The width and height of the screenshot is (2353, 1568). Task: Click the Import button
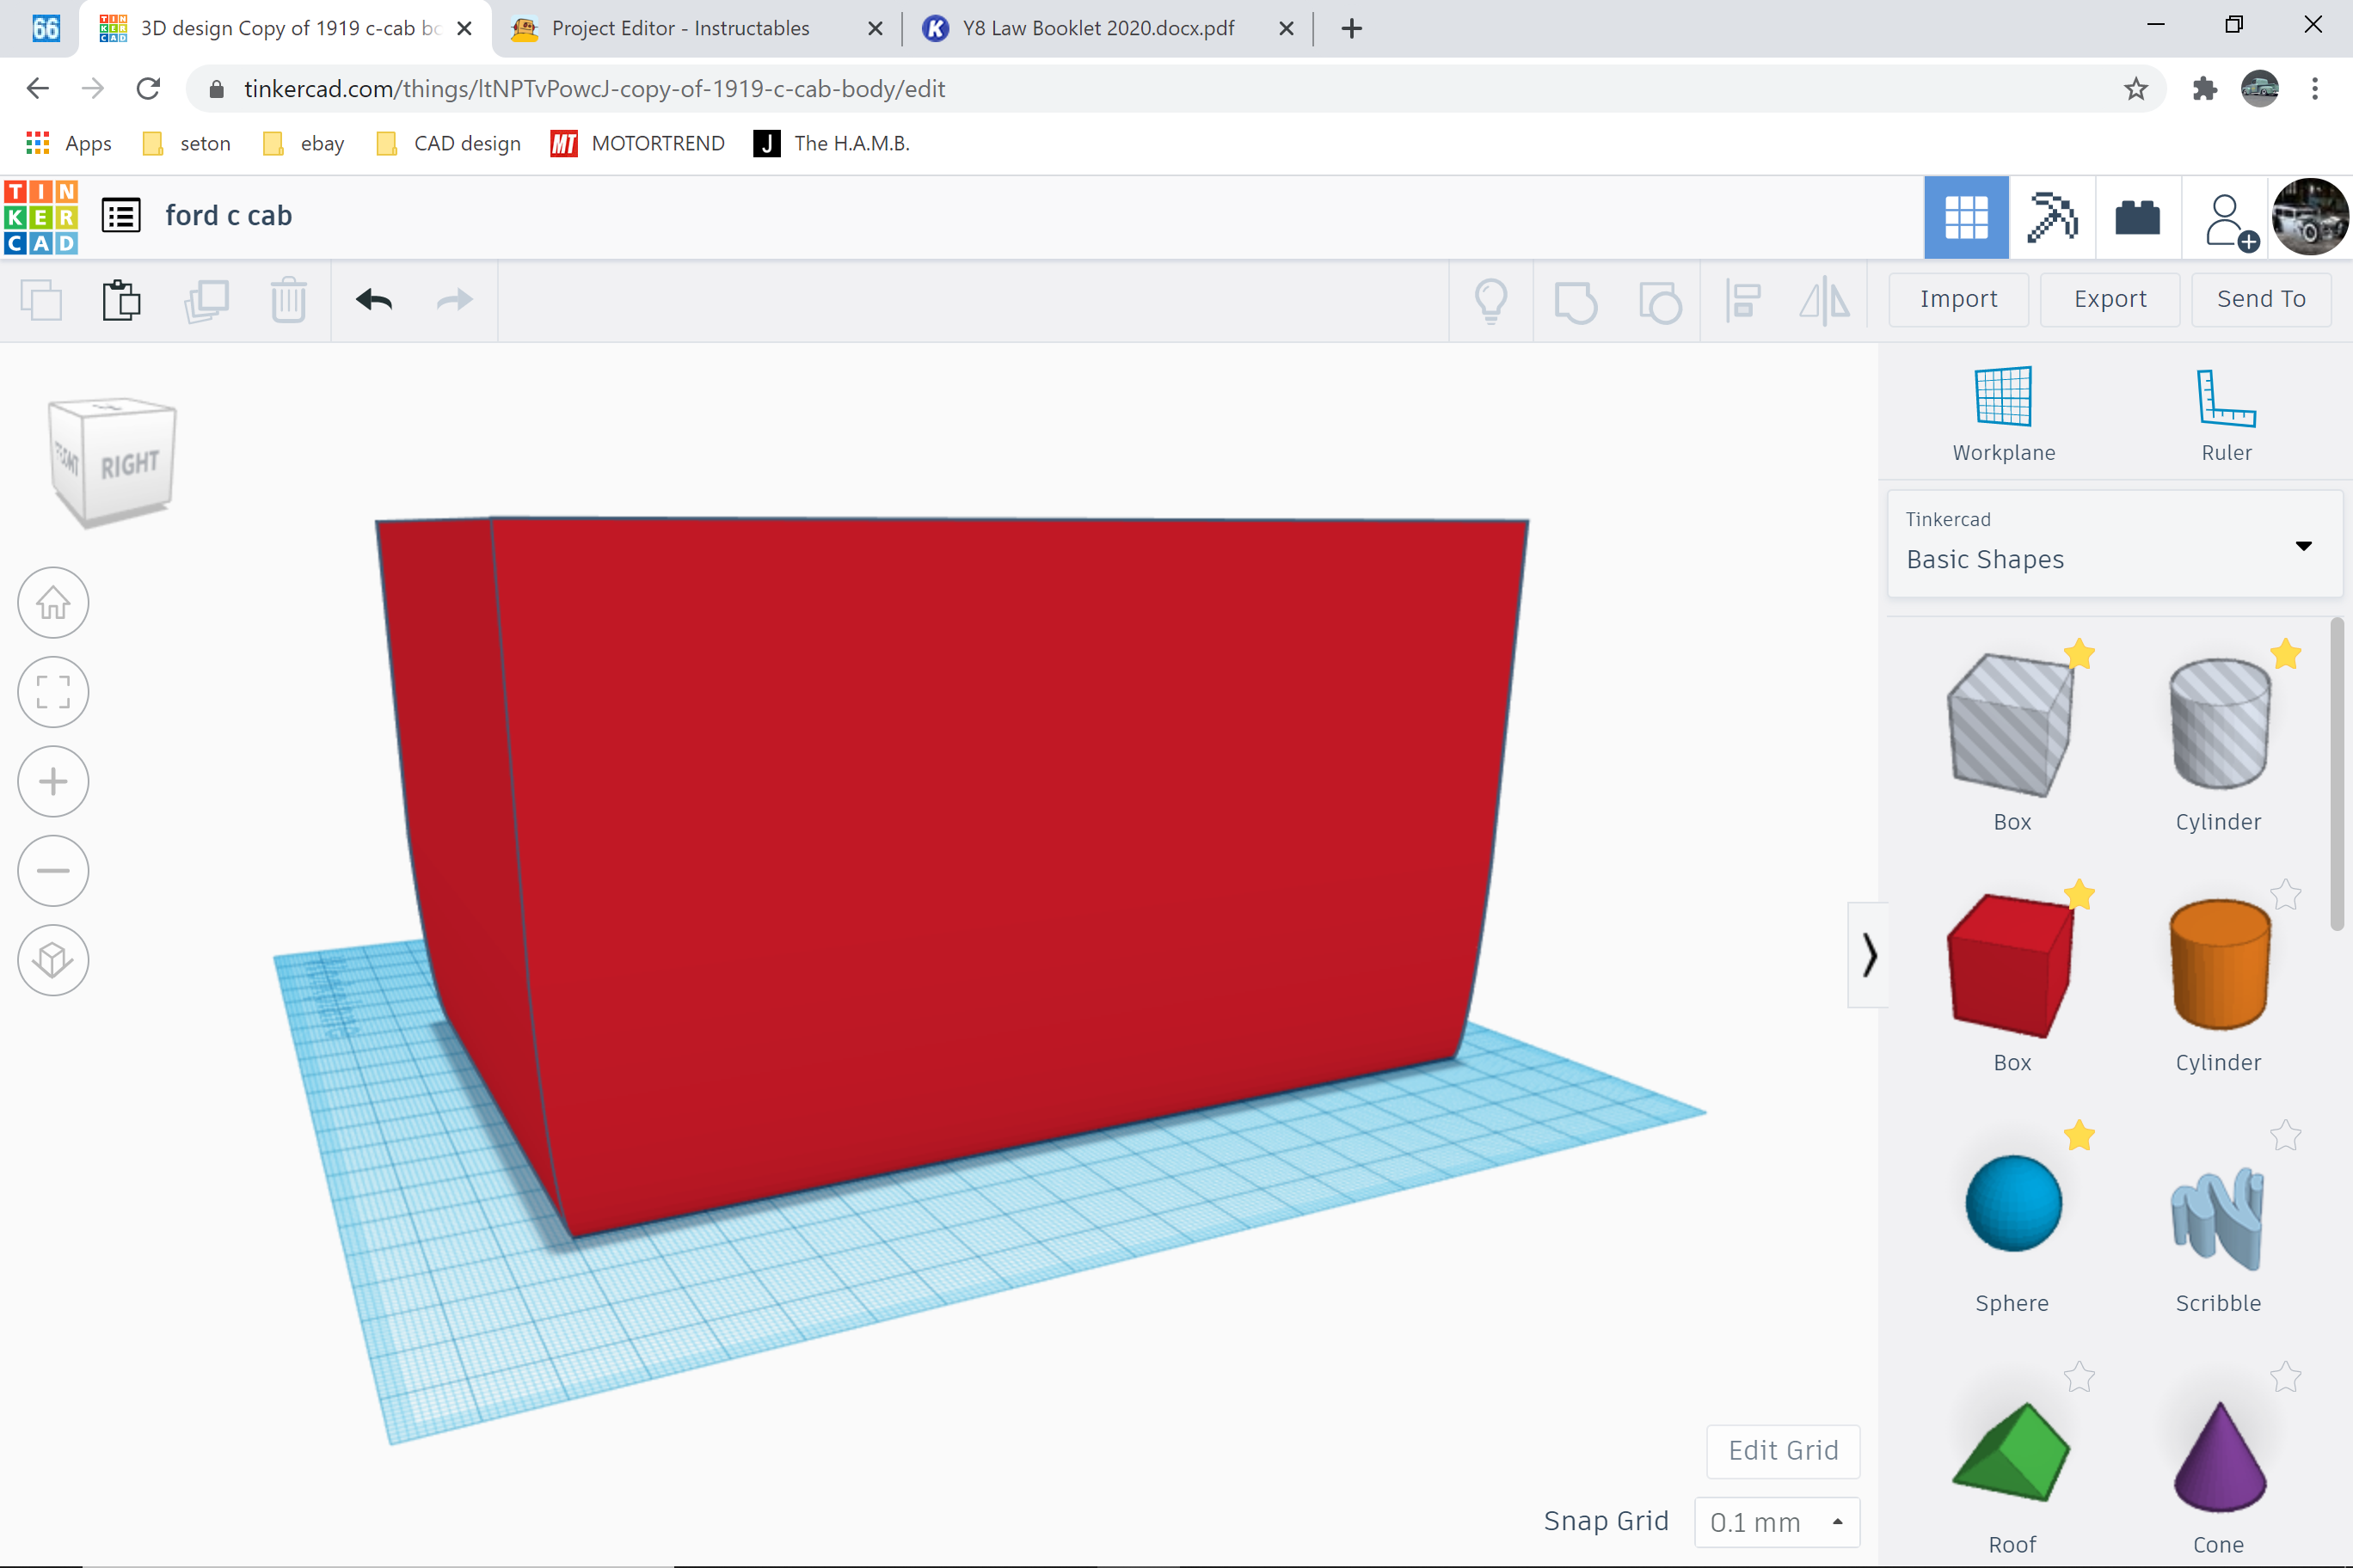pos(1957,299)
